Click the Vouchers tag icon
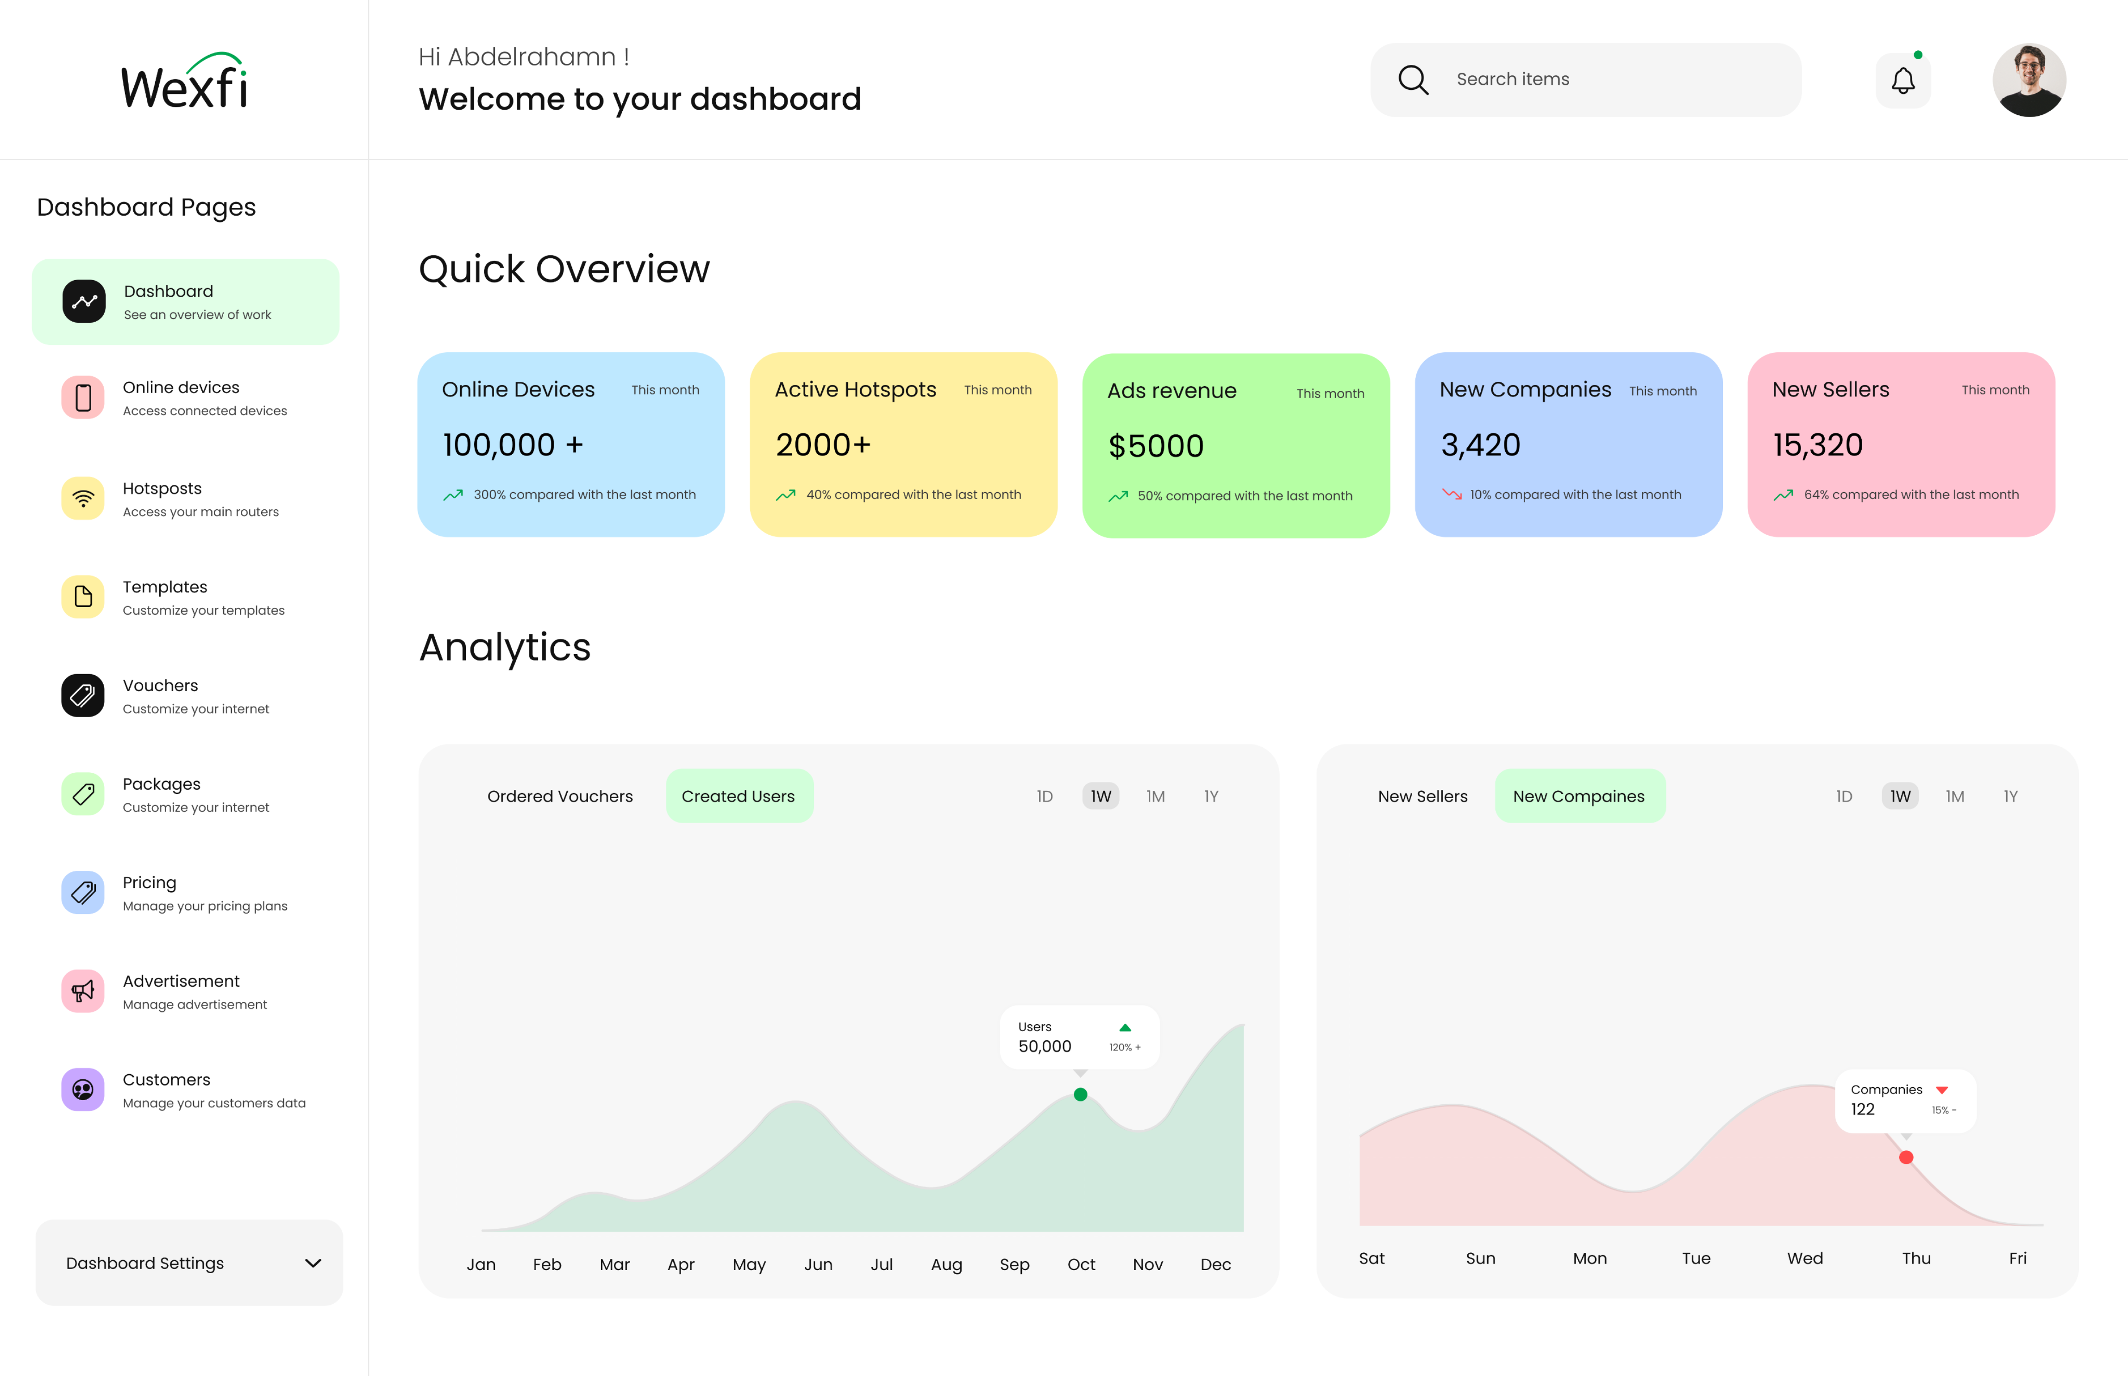 point(83,695)
